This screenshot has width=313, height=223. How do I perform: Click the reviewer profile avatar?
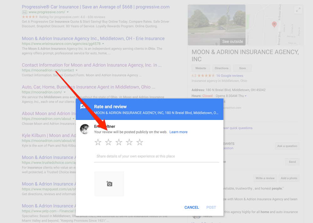pos(85,129)
